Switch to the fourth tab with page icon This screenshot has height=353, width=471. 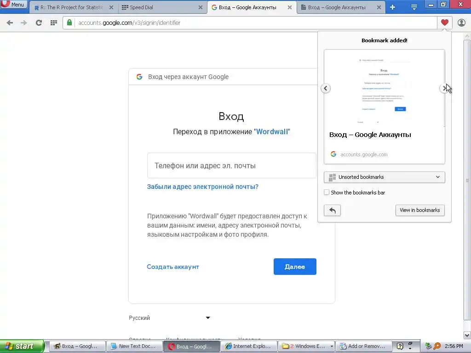[341, 7]
